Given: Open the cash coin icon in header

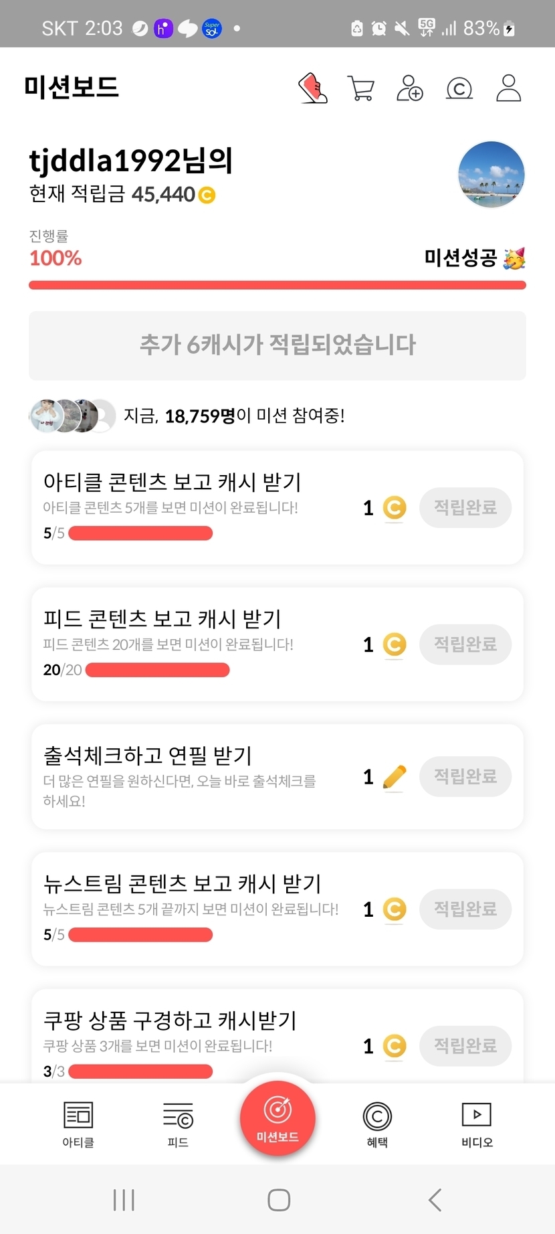Looking at the screenshot, I should click(459, 88).
